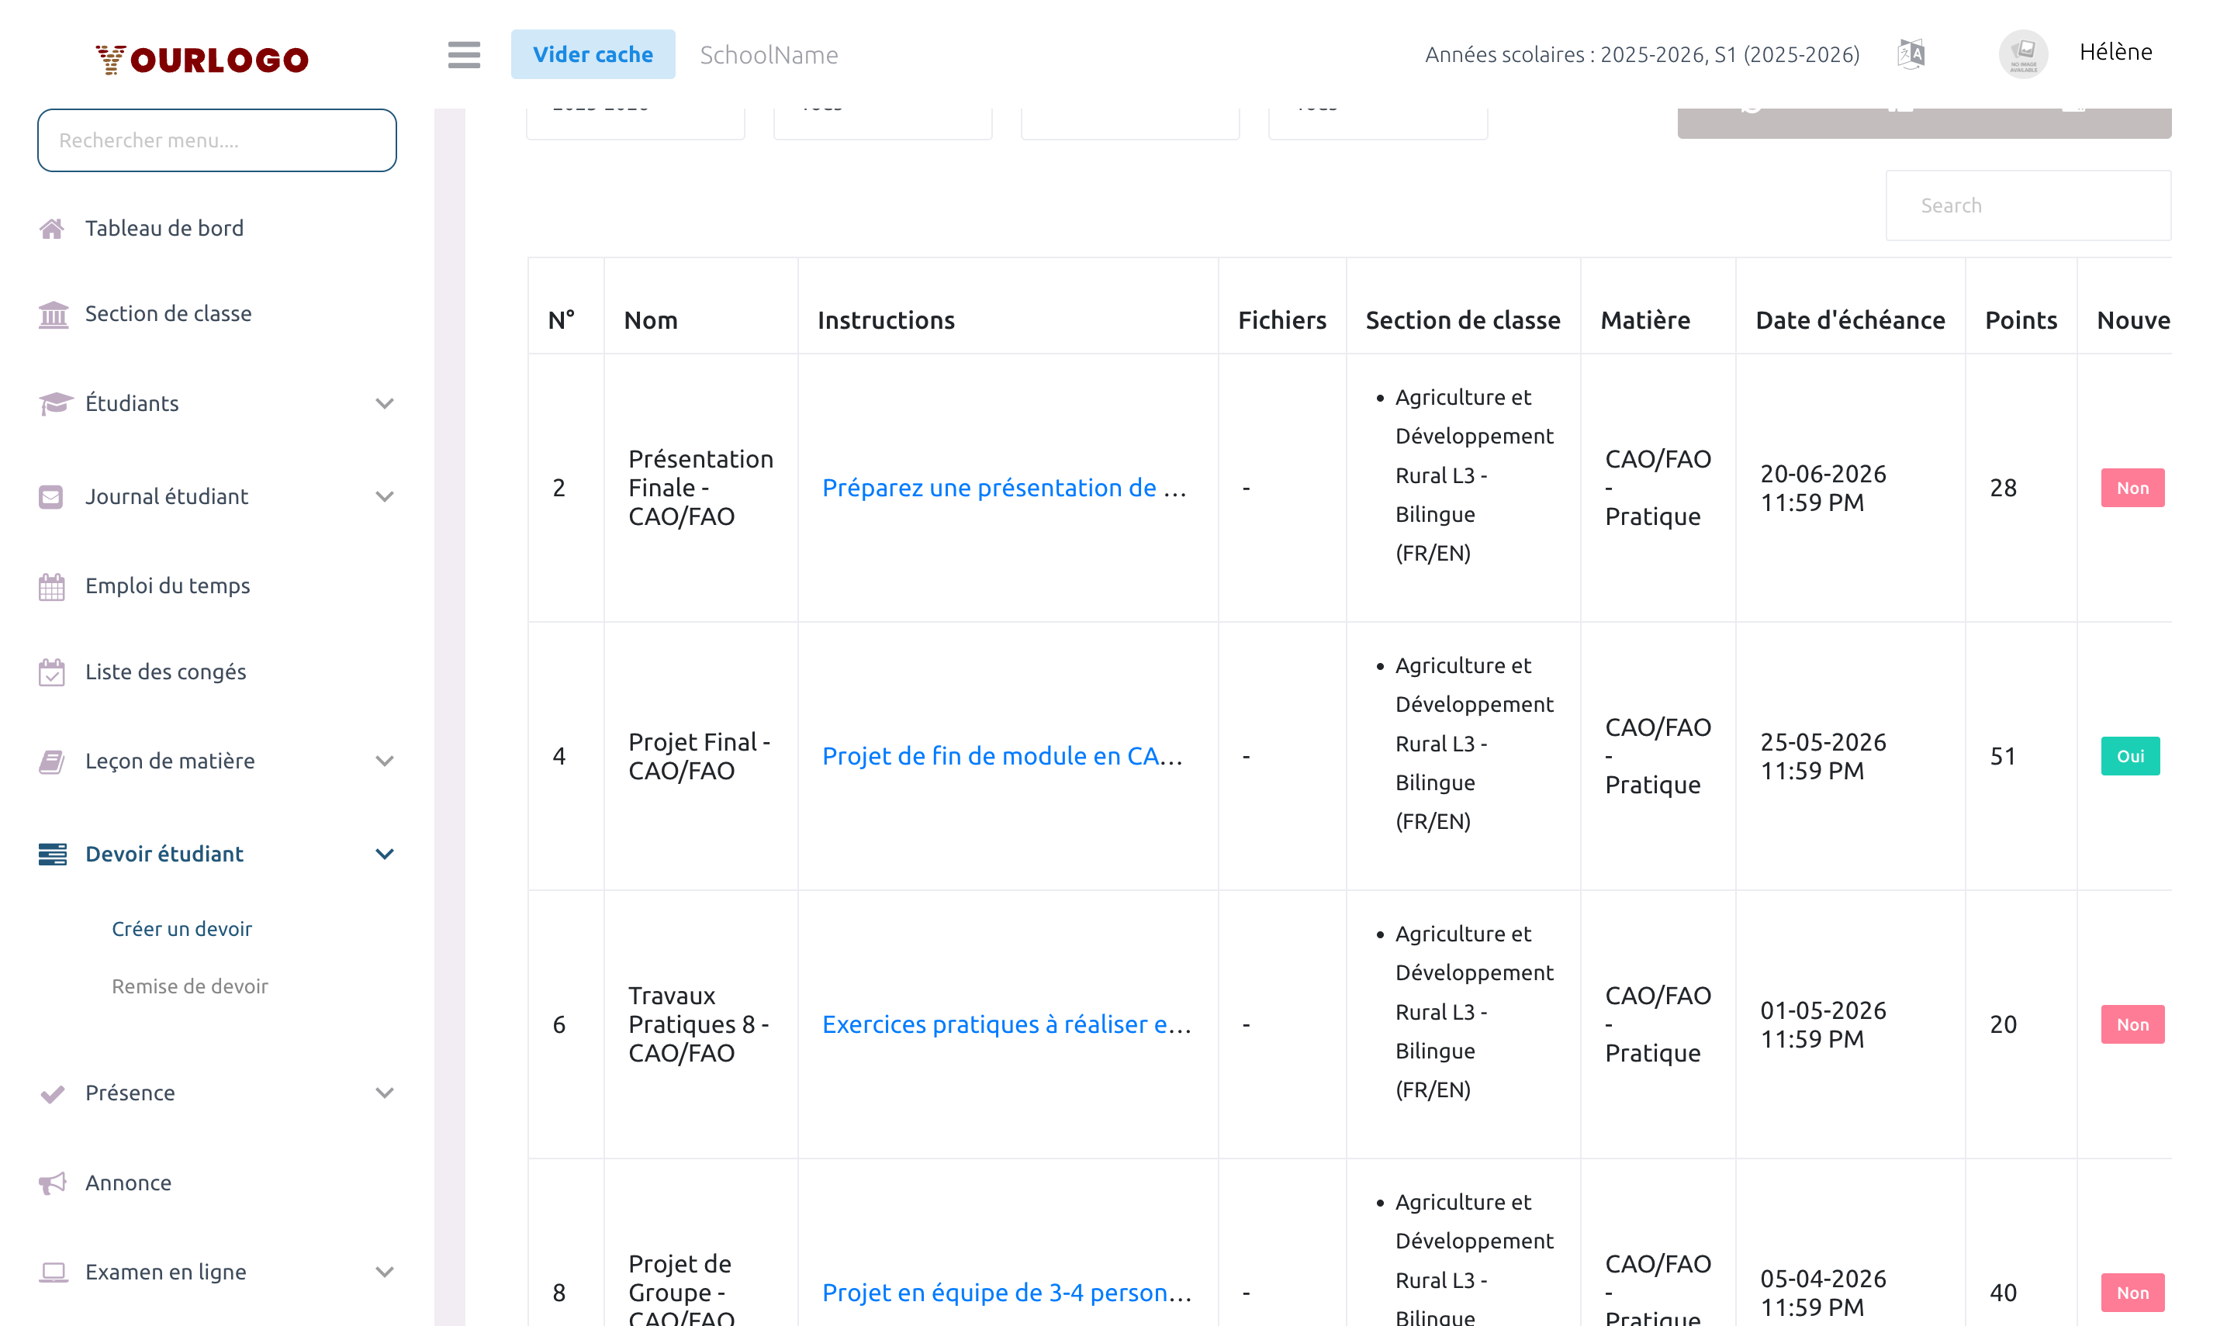Select the calendar icon for Emploi du temps
This screenshot has width=2234, height=1326.
(x=52, y=585)
